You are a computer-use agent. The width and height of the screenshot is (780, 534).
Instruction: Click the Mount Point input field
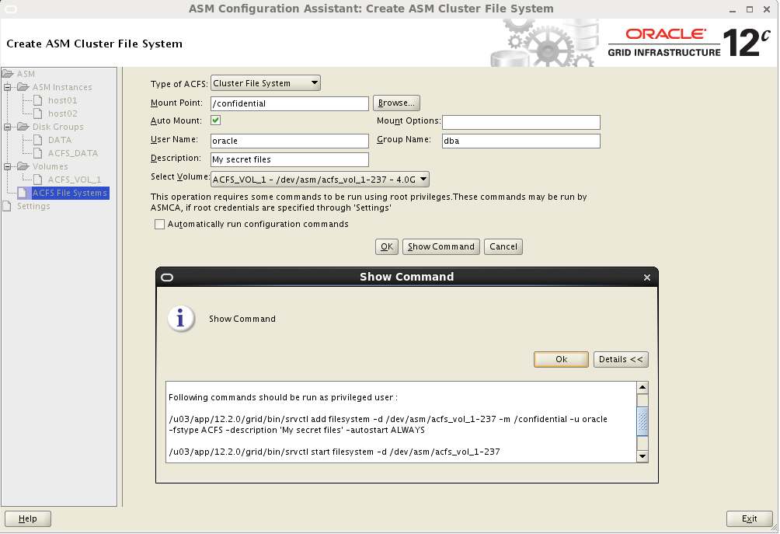tap(290, 103)
